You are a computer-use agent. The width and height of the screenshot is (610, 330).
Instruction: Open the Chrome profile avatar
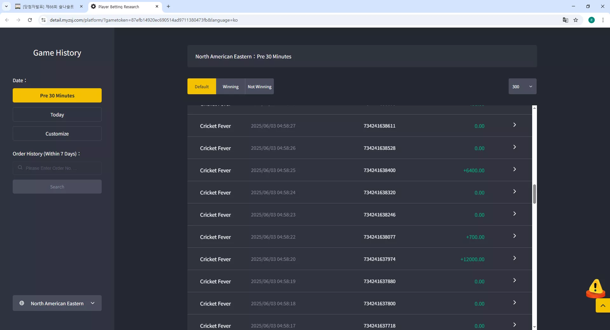[x=592, y=20]
